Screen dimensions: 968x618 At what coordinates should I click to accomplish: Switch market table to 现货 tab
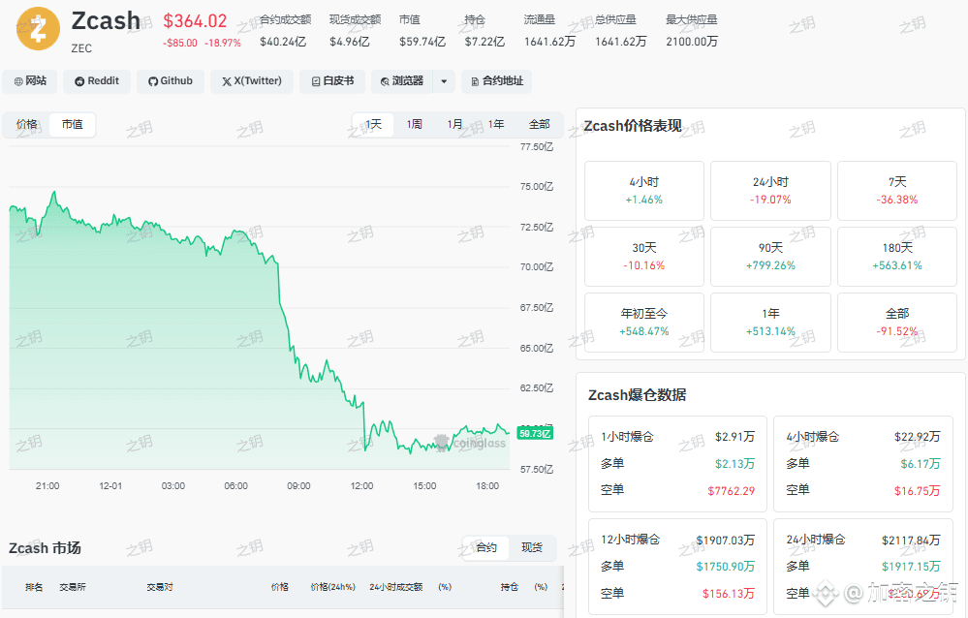tap(532, 547)
